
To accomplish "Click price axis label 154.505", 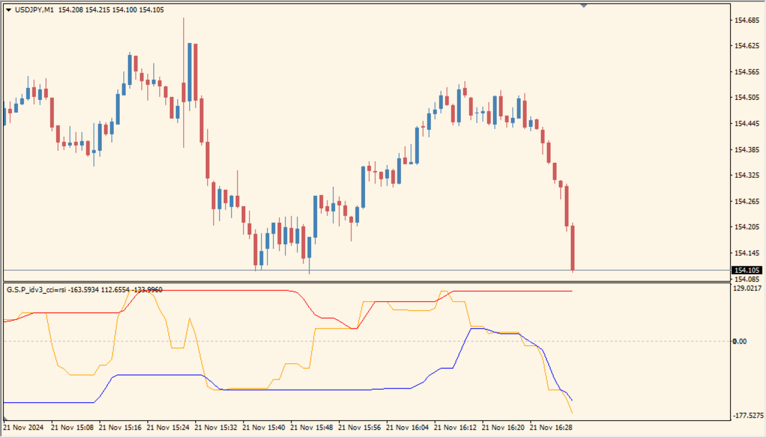I will coord(746,98).
